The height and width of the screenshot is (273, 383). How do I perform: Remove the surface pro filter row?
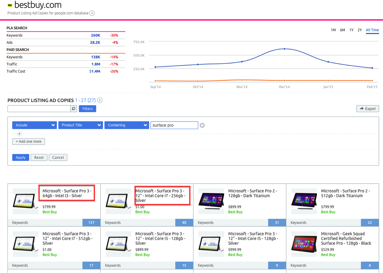[202, 126]
